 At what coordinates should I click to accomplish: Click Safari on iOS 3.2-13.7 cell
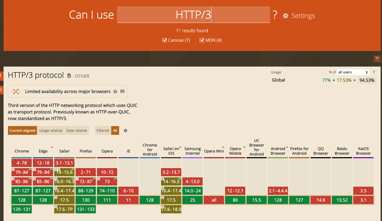coord(171,172)
